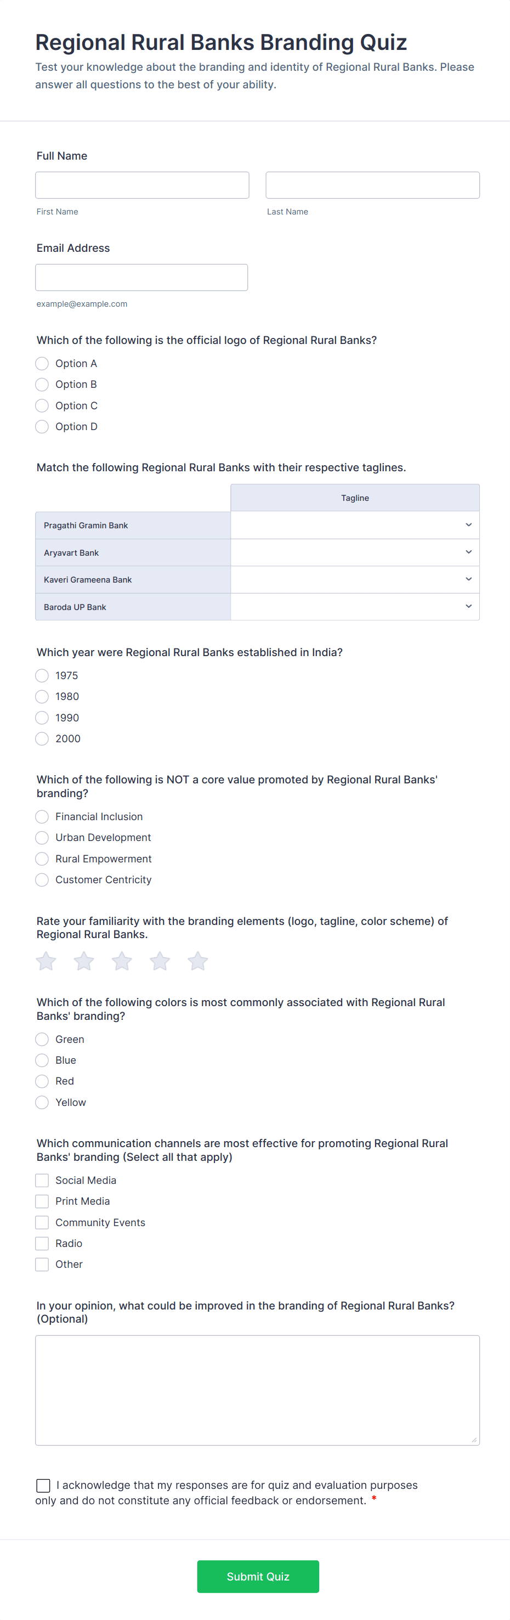510x1620 pixels.
Task: Check the Print Media channel option
Action: (42, 1201)
